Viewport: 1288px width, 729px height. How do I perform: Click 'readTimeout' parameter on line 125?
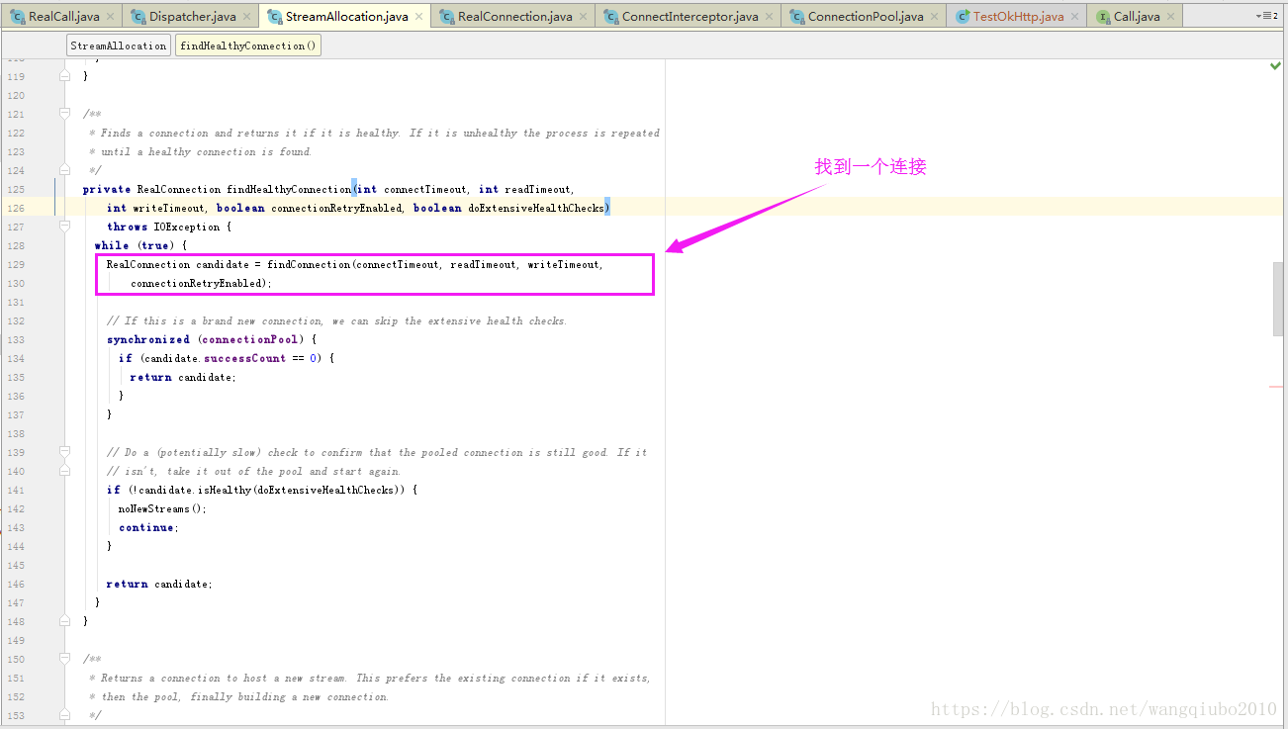tap(537, 189)
